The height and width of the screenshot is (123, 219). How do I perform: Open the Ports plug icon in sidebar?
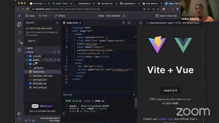(20, 41)
